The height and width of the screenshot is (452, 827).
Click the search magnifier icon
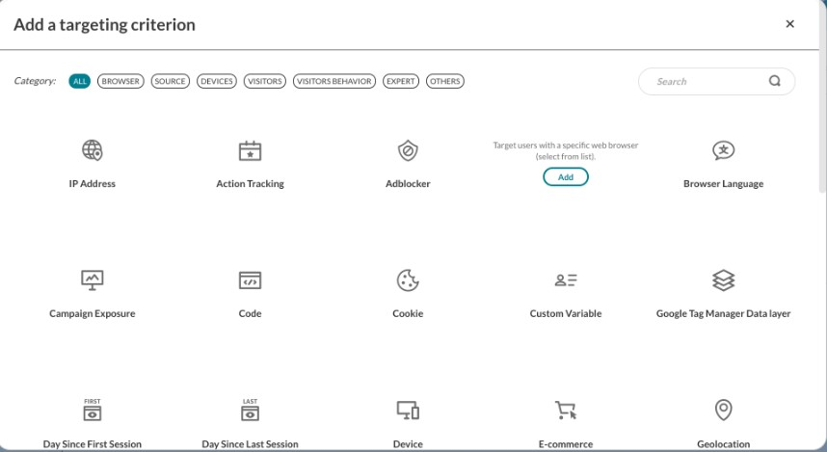tap(774, 81)
